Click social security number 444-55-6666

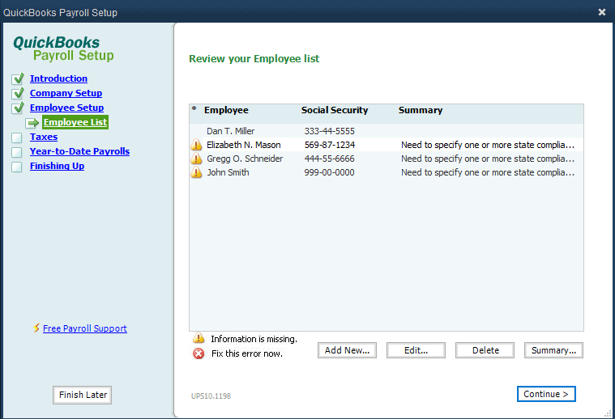(330, 159)
